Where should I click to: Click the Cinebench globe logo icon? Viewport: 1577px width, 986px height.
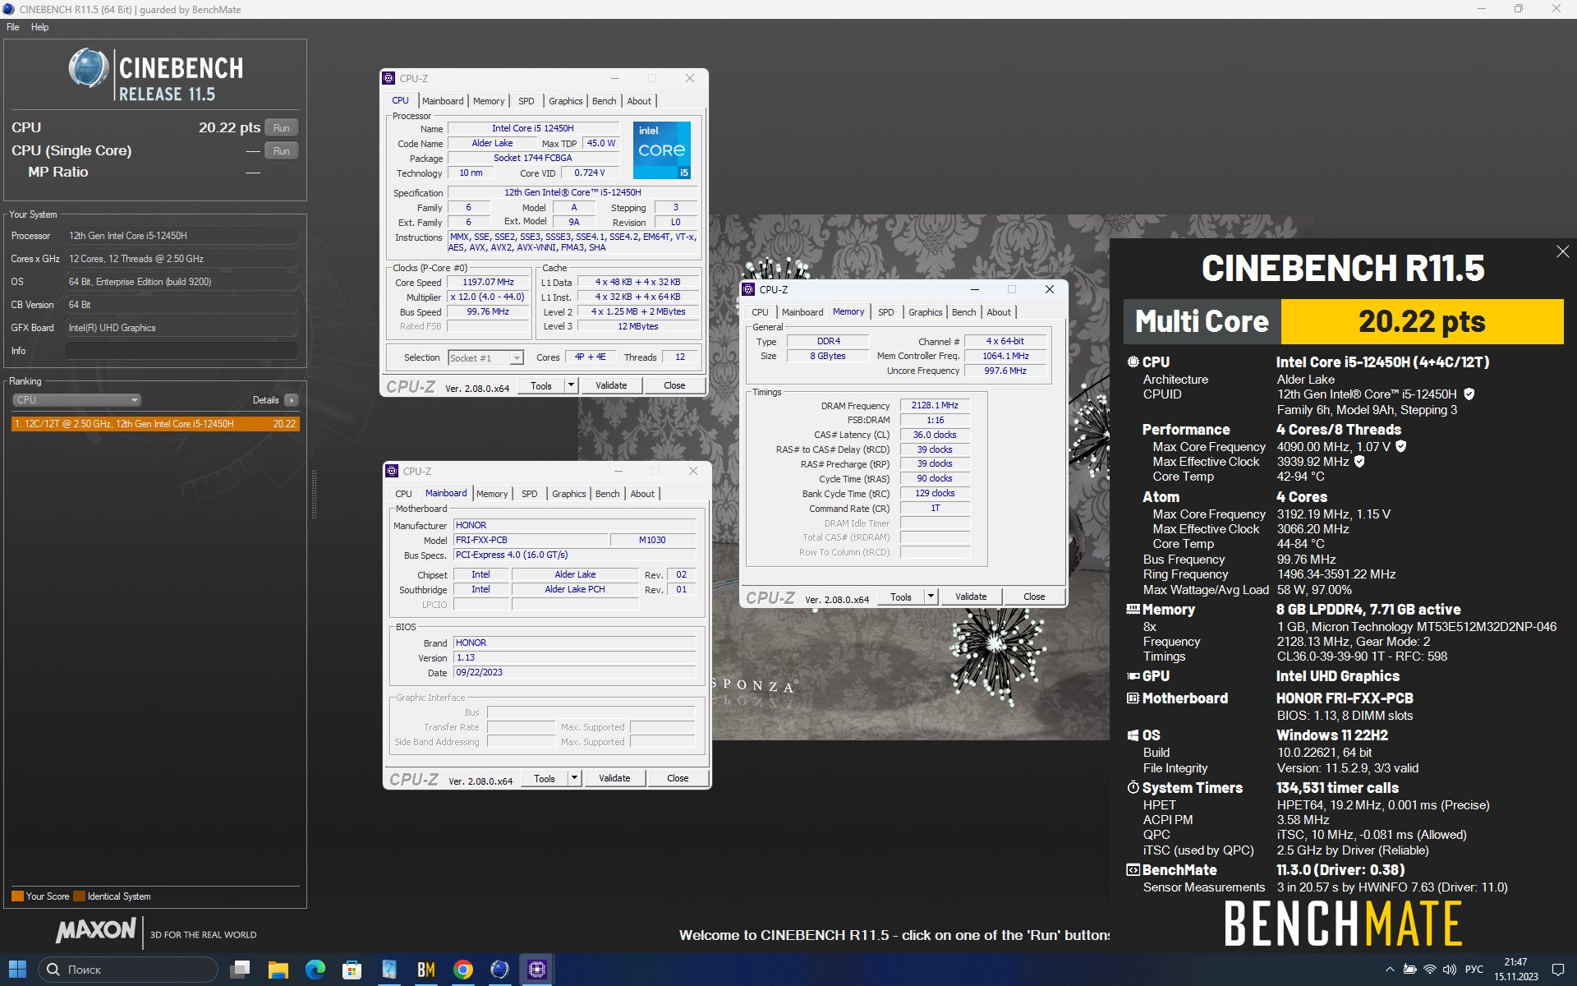[89, 68]
